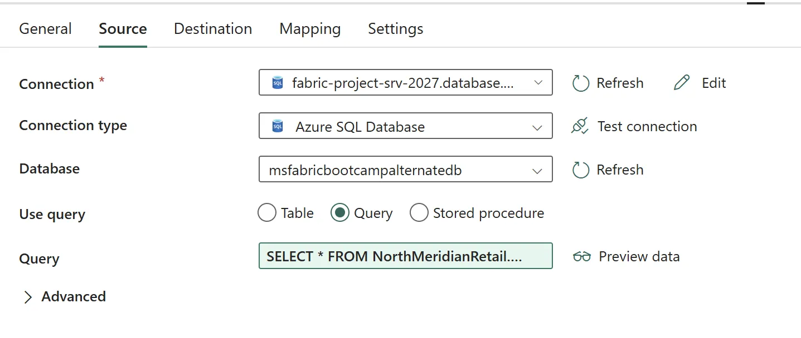Expand the Advanced section chevron
801x338 pixels.
(x=28, y=297)
